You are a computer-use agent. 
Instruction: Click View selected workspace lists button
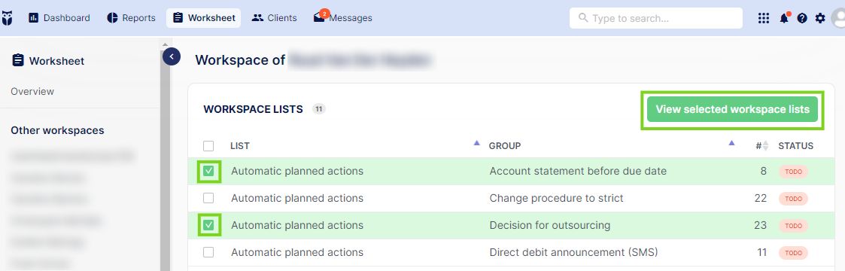click(x=732, y=109)
